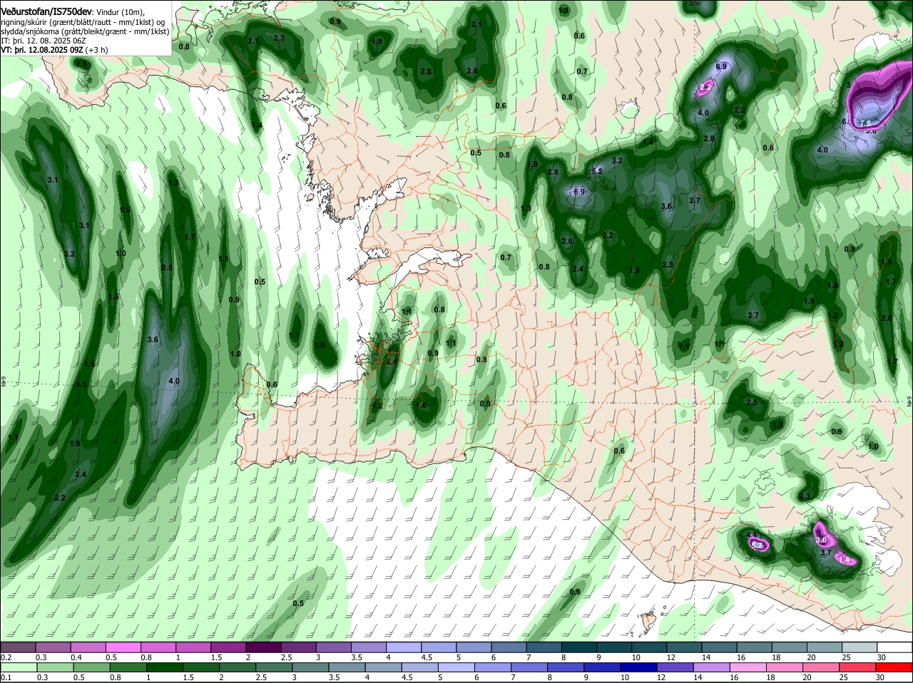
Task: Select the '7' label in the lower legend
Action: point(513,677)
